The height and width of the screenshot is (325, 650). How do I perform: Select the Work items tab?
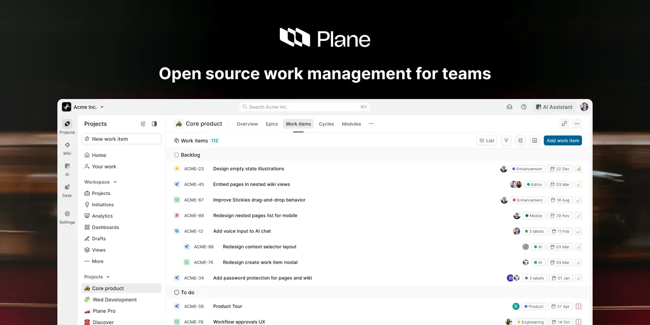point(298,124)
